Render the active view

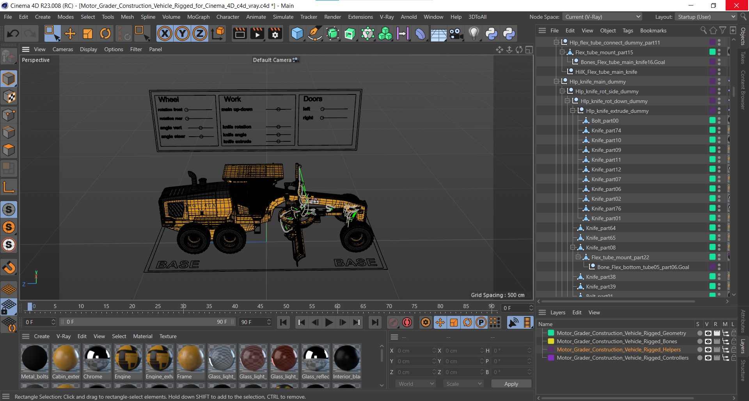click(240, 34)
